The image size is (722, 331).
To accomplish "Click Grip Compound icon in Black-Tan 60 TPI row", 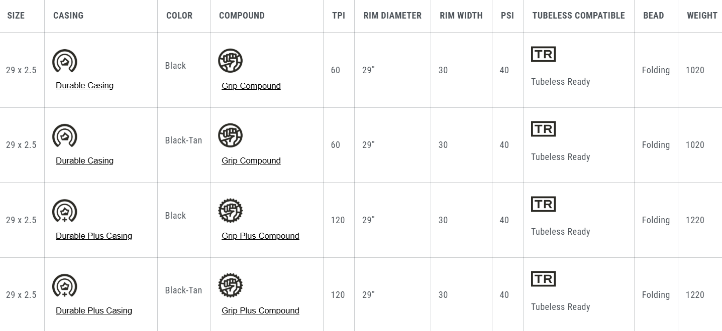I will pos(231,136).
